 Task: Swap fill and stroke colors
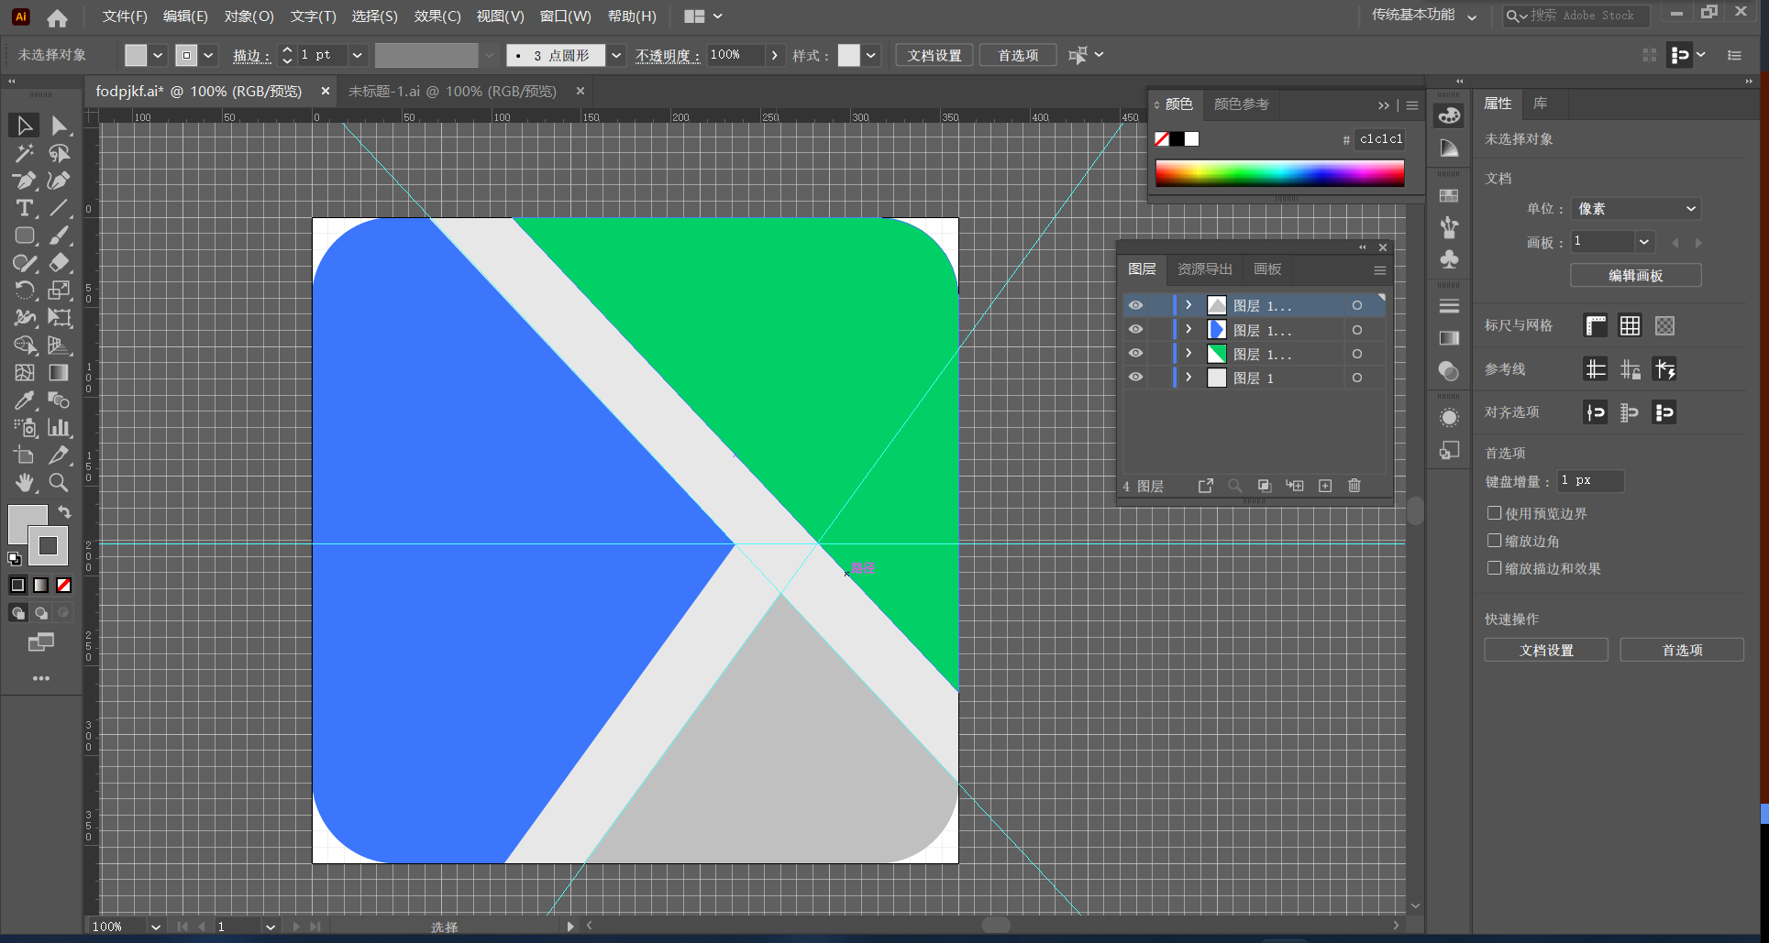click(64, 512)
